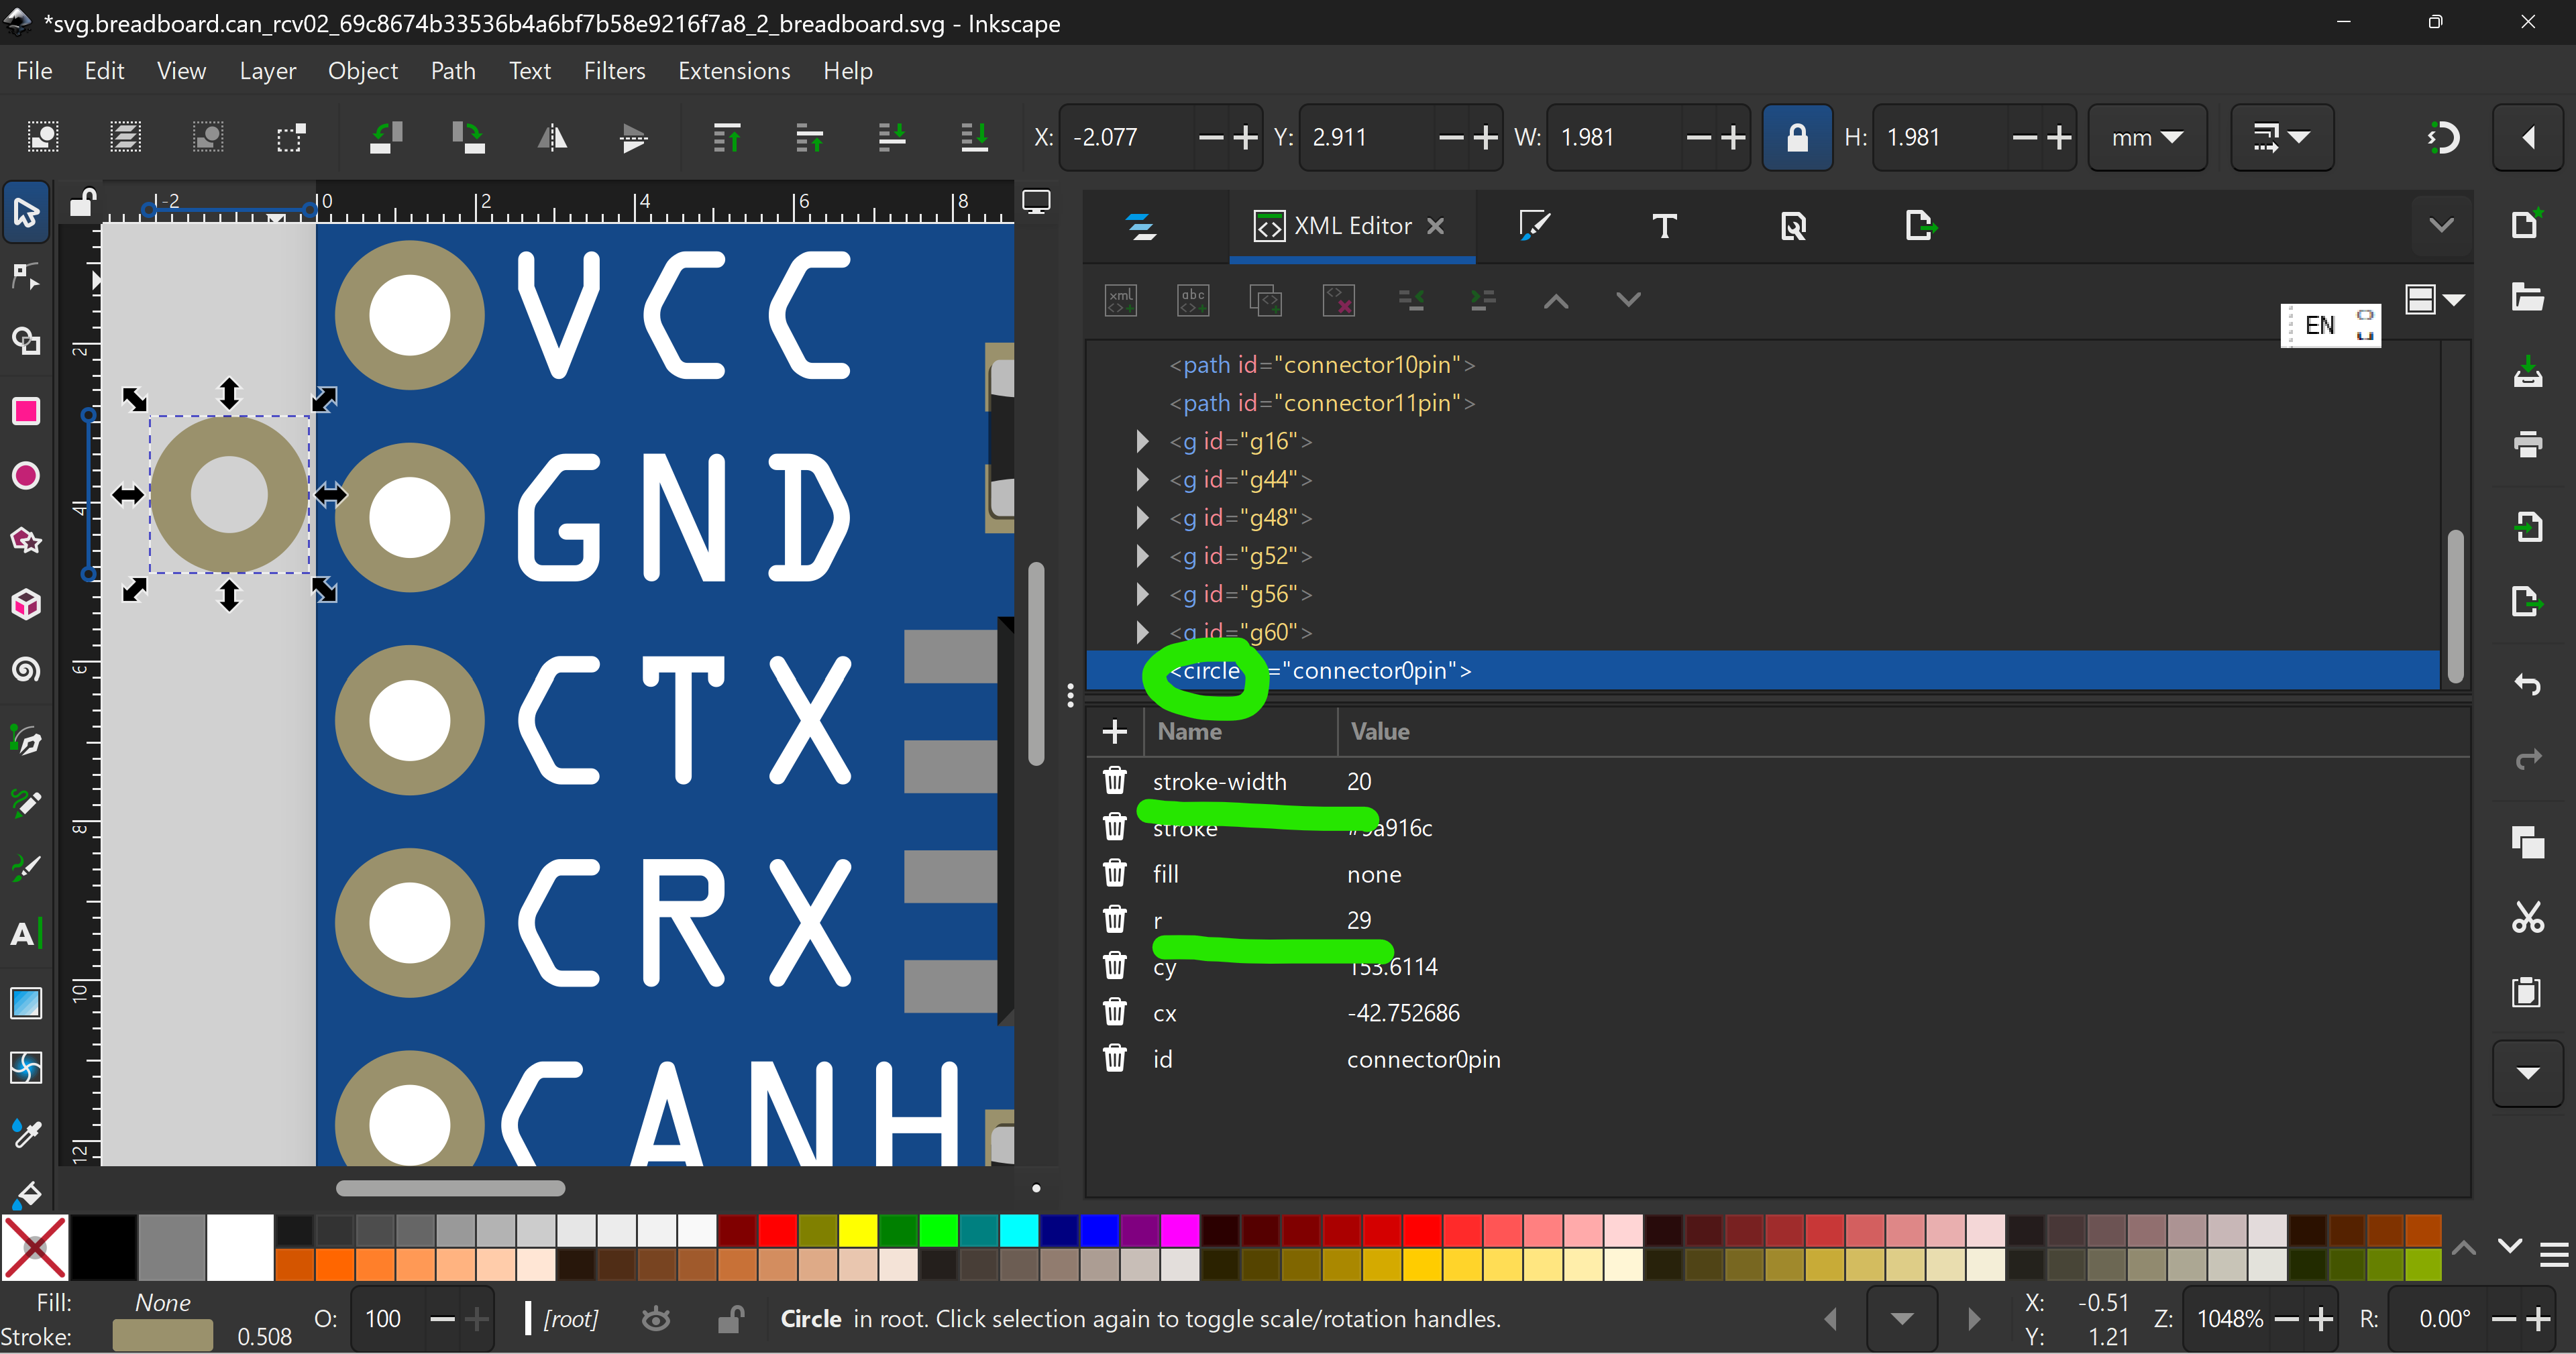
Task: Open the Extensions menu
Action: pyautogui.click(x=733, y=71)
